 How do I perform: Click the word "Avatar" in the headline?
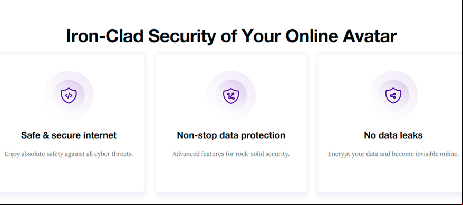[371, 36]
